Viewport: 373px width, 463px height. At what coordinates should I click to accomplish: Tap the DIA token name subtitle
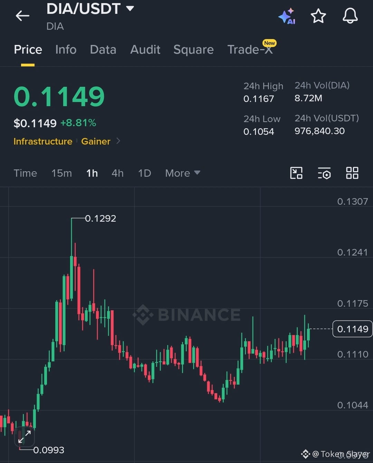pos(55,26)
